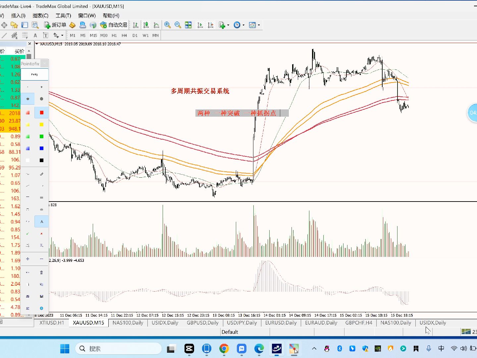The height and width of the screenshot is (358, 477).
Task: Switch to the XTIUSD,H1 chart tab
Action: tap(52, 323)
